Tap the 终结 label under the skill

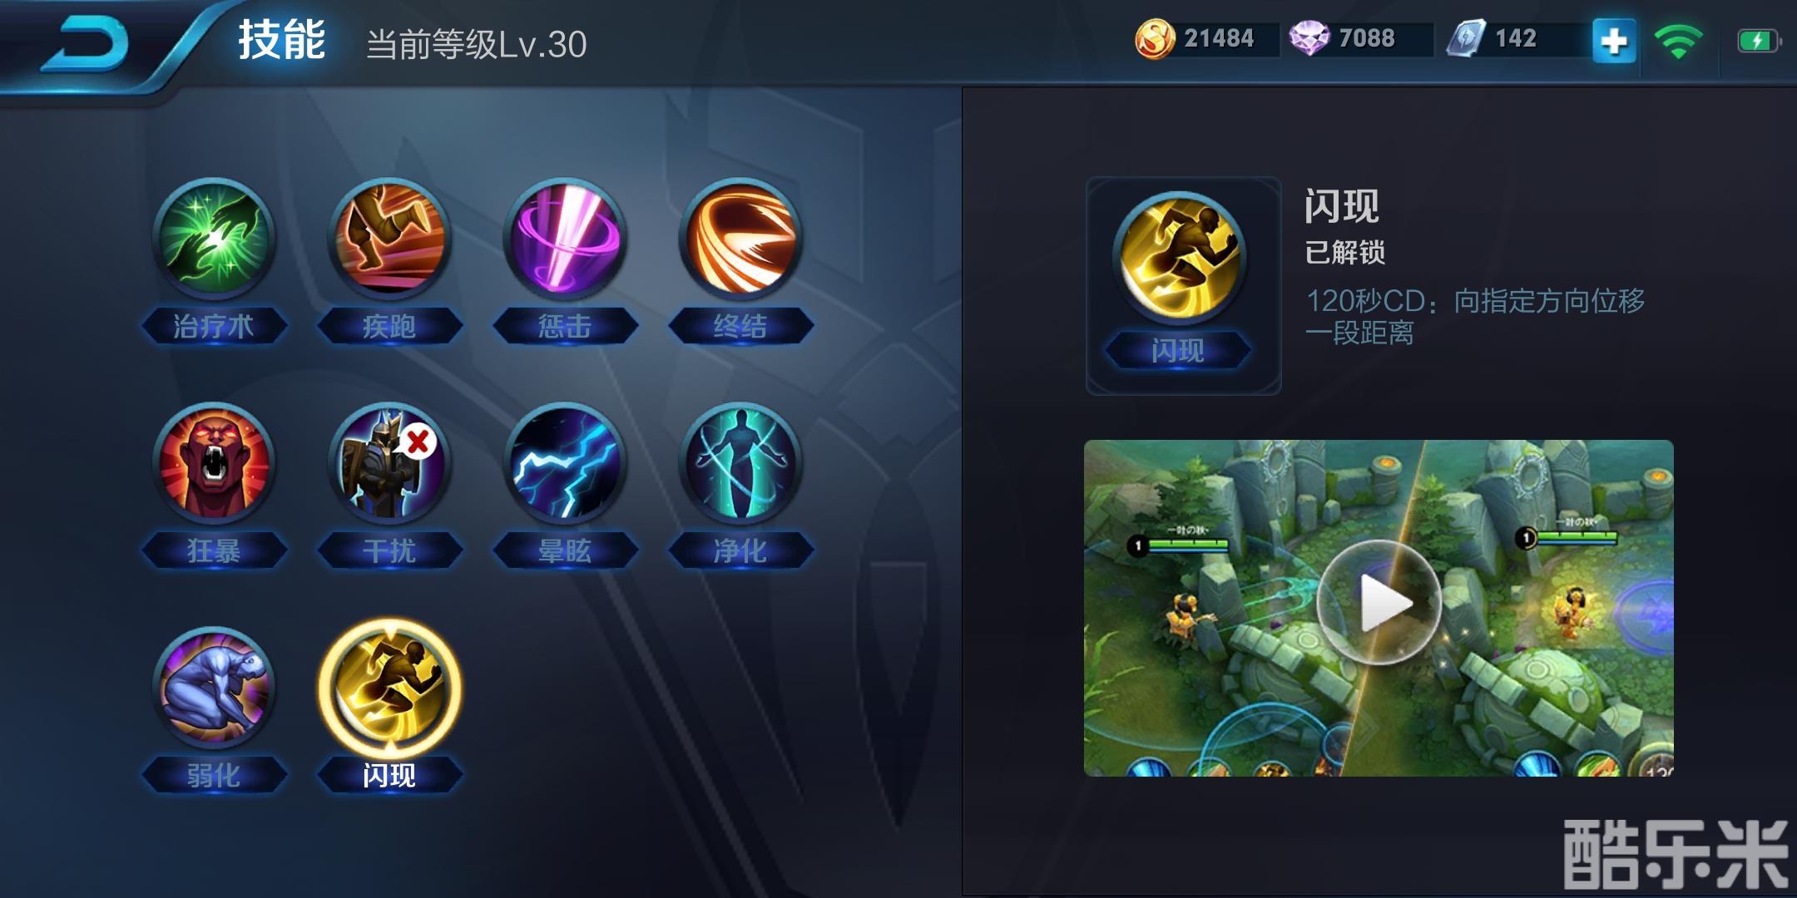(x=740, y=326)
